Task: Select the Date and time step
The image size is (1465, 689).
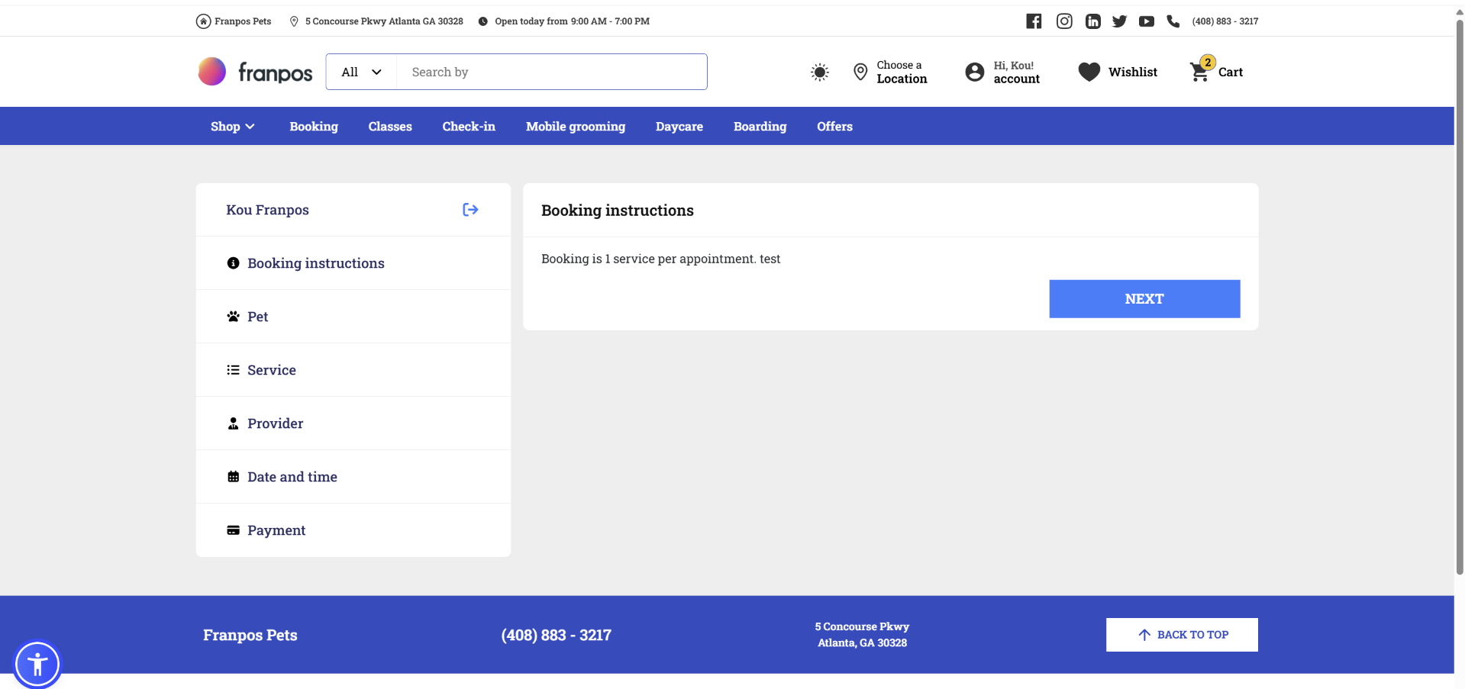Action: (292, 477)
